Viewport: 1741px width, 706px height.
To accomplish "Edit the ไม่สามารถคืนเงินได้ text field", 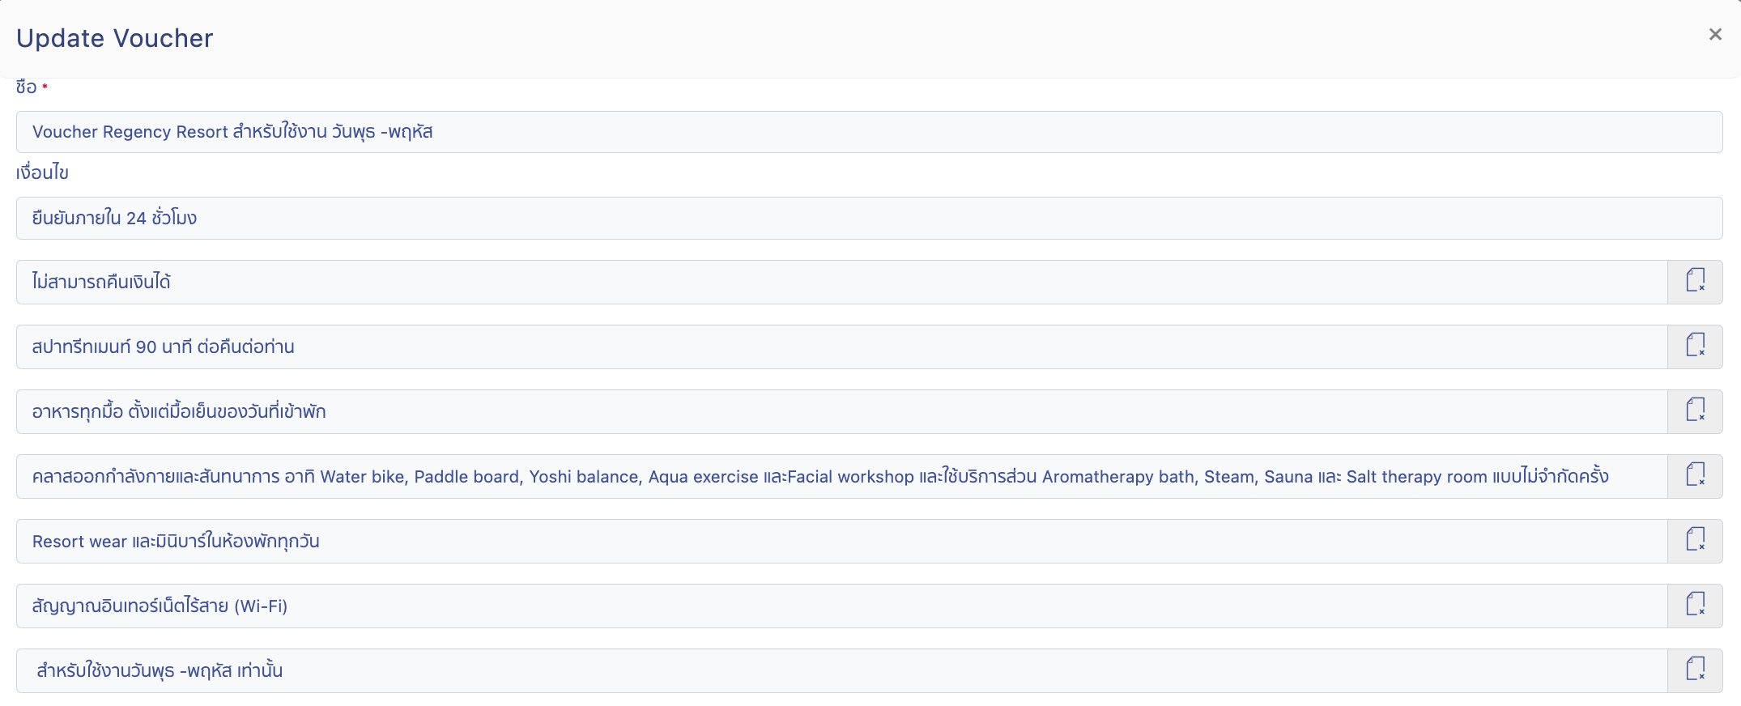I will (x=842, y=282).
